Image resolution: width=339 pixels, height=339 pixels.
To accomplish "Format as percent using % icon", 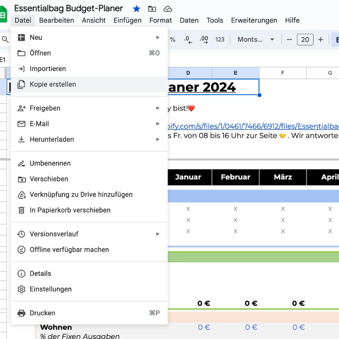I will [172, 39].
